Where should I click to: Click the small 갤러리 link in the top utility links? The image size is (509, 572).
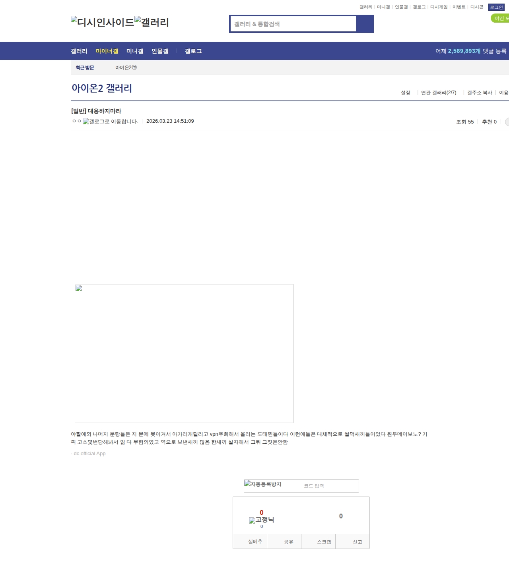pos(366,7)
